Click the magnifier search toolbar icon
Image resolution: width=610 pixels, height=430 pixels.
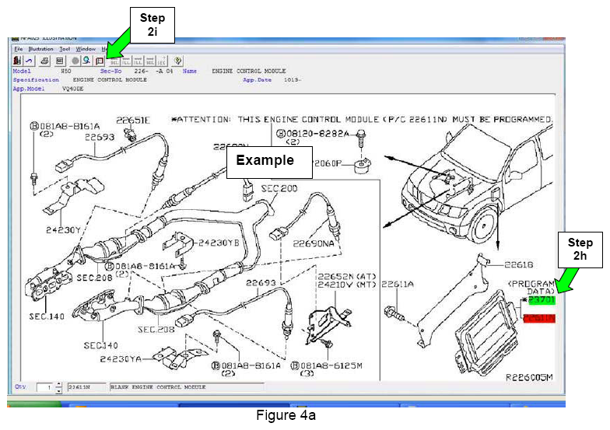point(86,60)
